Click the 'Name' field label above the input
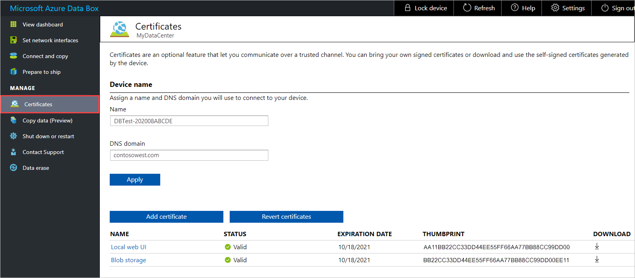Screen dimensions: 635x278 click(118, 109)
